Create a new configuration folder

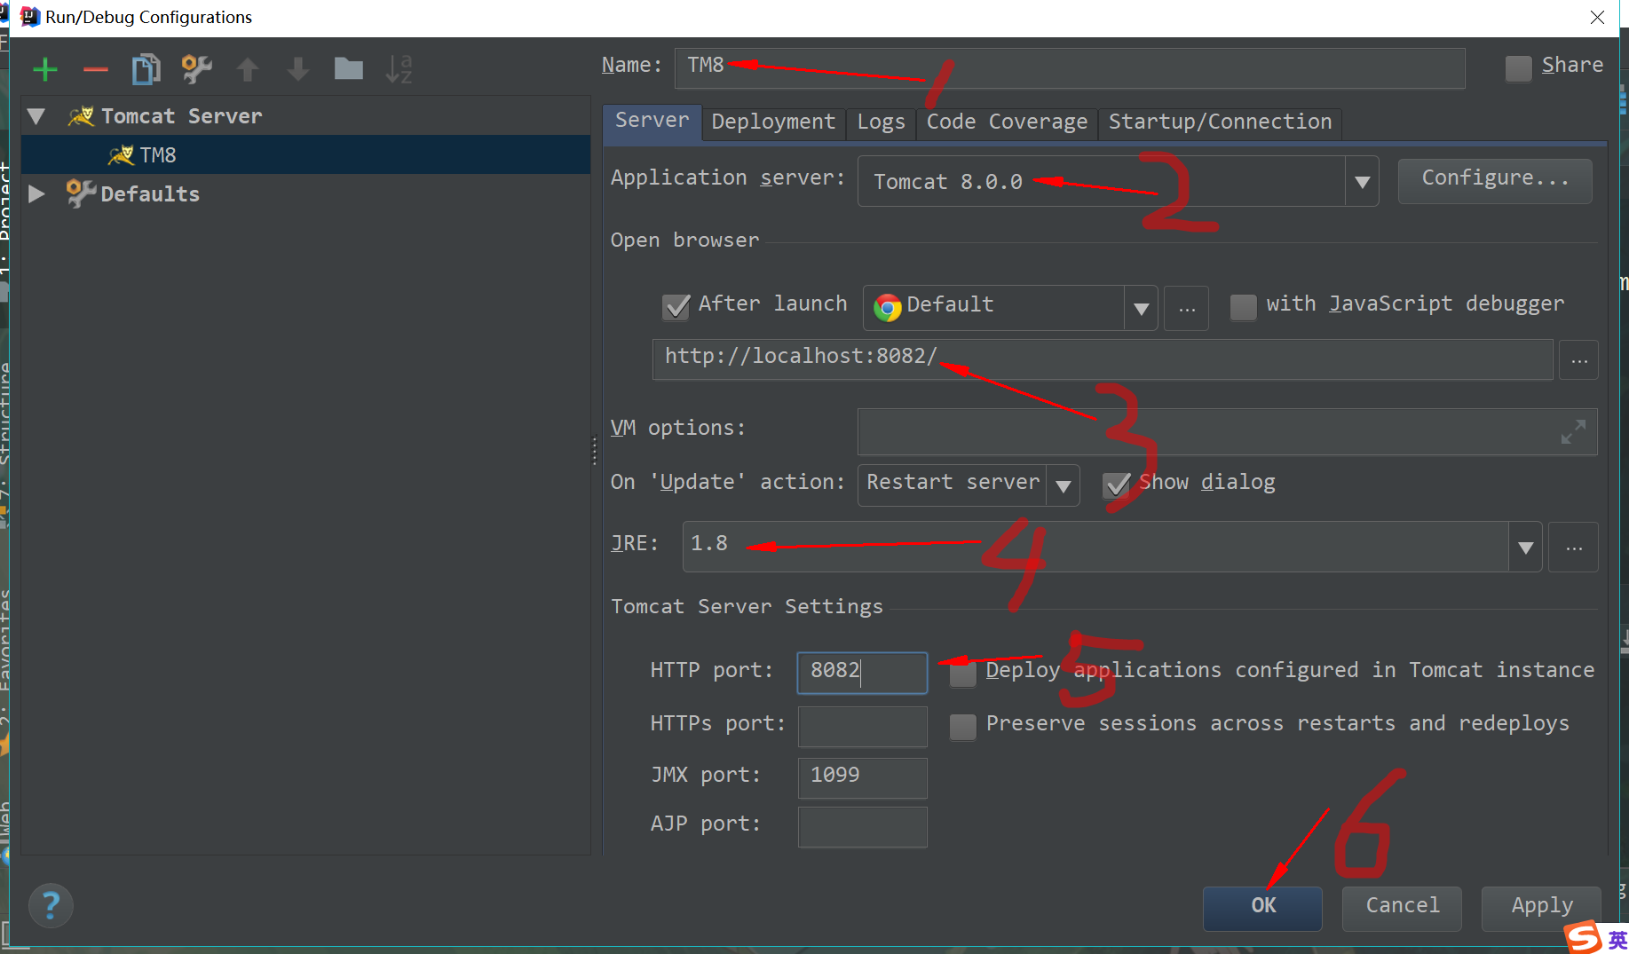pos(348,69)
